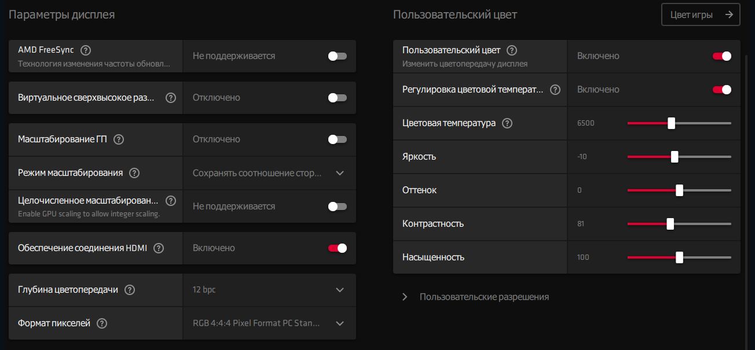Turn off Пользовательский цвет switch
The image size is (755, 350).
point(722,56)
